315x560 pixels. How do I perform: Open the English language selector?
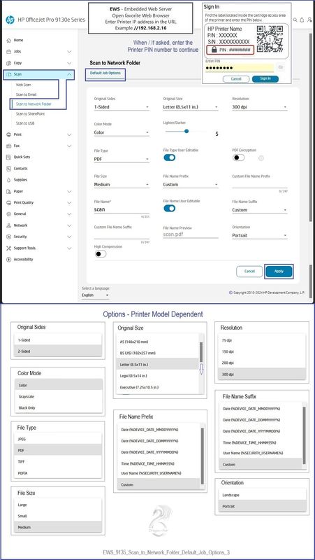point(95,295)
